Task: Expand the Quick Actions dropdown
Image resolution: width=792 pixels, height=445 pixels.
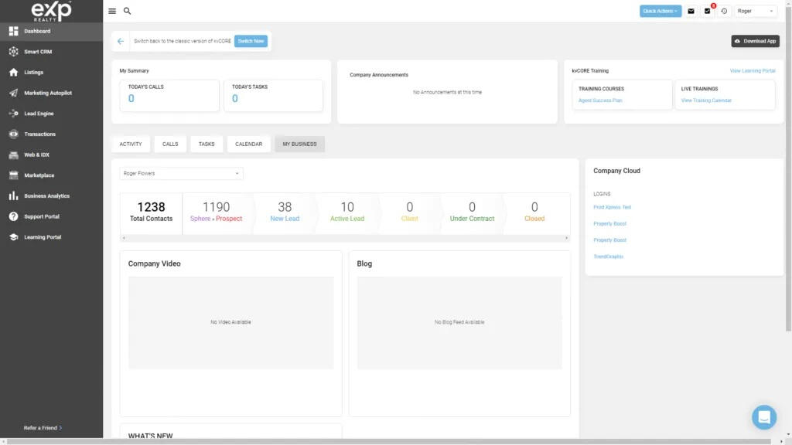Action: pos(661,11)
